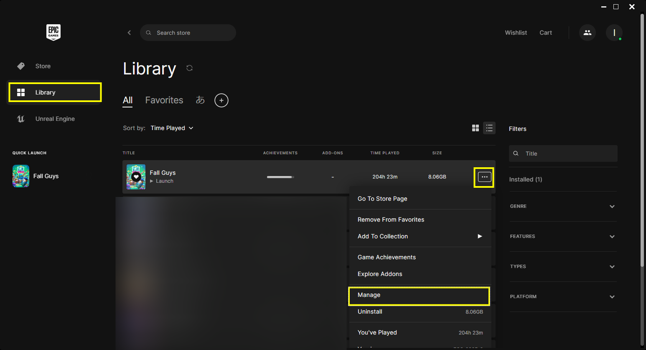Click the Time Played column header
This screenshot has height=350, width=646.
385,153
